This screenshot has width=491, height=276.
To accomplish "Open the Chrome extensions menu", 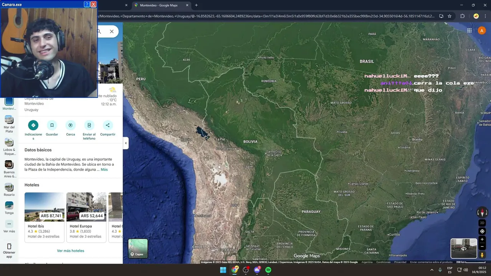I will [462, 16].
